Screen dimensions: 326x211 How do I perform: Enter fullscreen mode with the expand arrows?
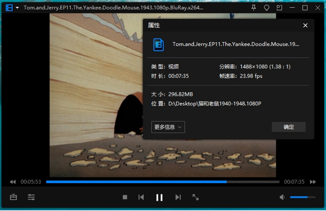[x=196, y=197]
